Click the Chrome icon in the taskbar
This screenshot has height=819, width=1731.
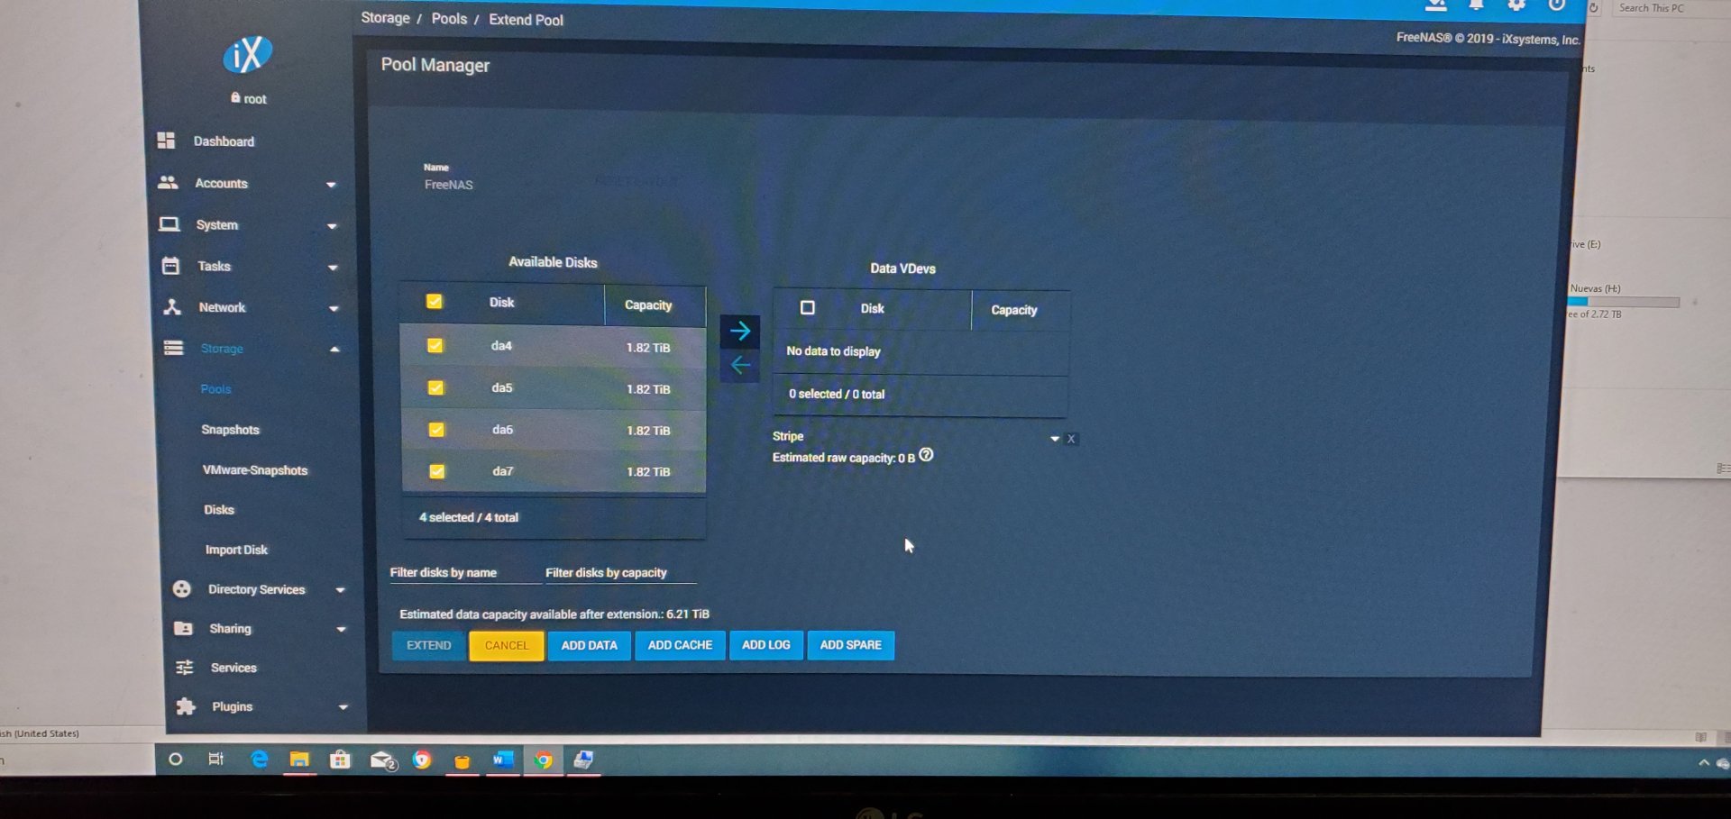tap(543, 760)
